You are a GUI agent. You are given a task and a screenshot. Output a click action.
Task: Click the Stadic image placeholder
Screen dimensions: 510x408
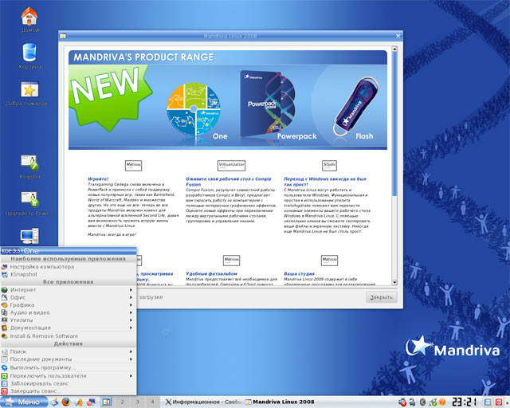(x=329, y=165)
